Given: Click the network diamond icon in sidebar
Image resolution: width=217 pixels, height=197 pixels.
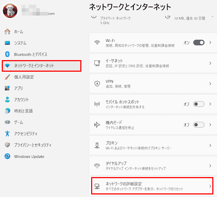Looking at the screenshot, I should [7, 66].
